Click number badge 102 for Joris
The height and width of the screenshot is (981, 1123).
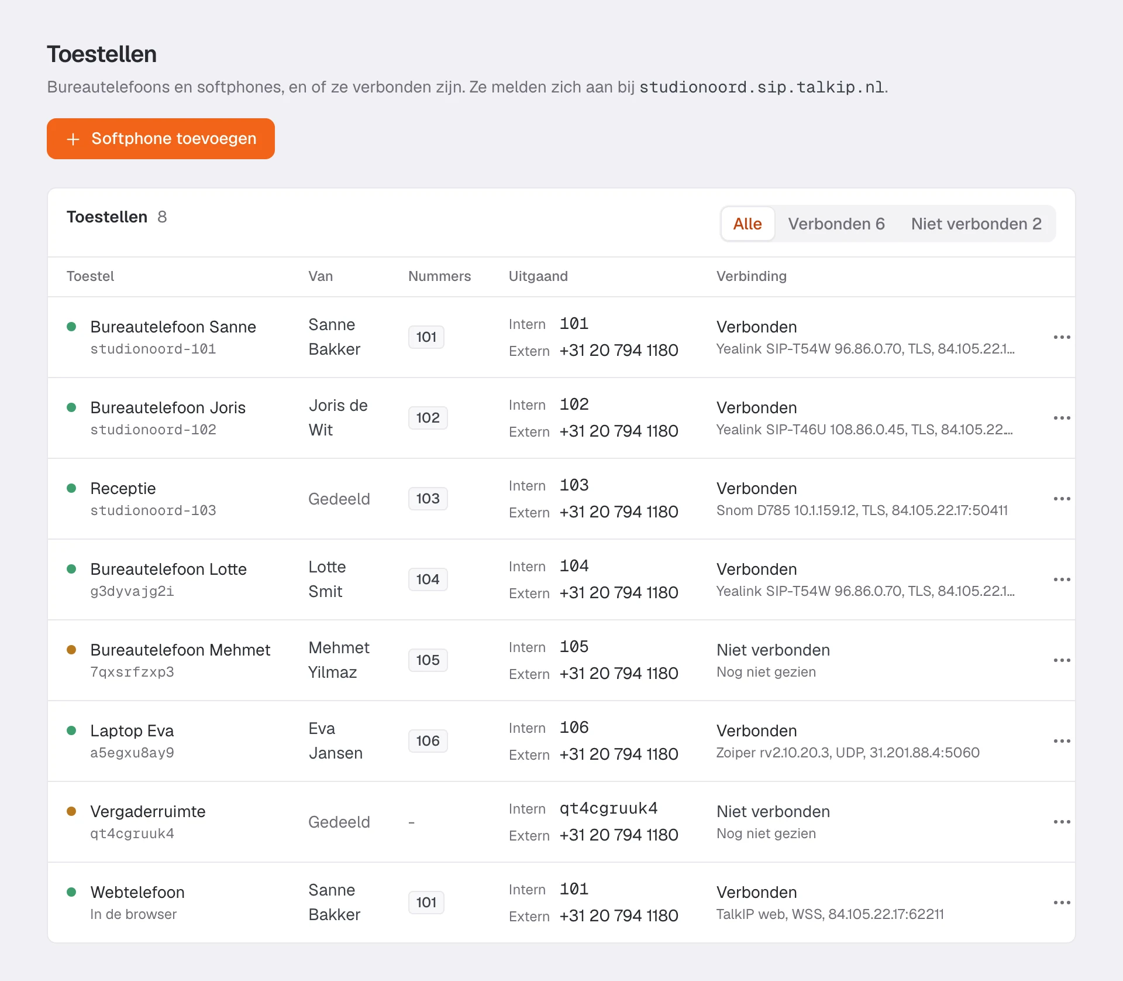pyautogui.click(x=428, y=418)
